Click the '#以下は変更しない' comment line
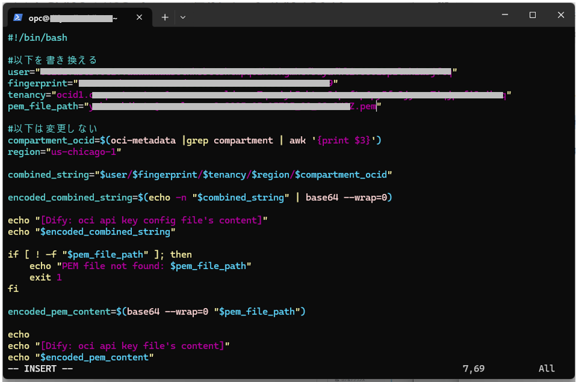The height and width of the screenshot is (382, 576). pyautogui.click(x=52, y=129)
